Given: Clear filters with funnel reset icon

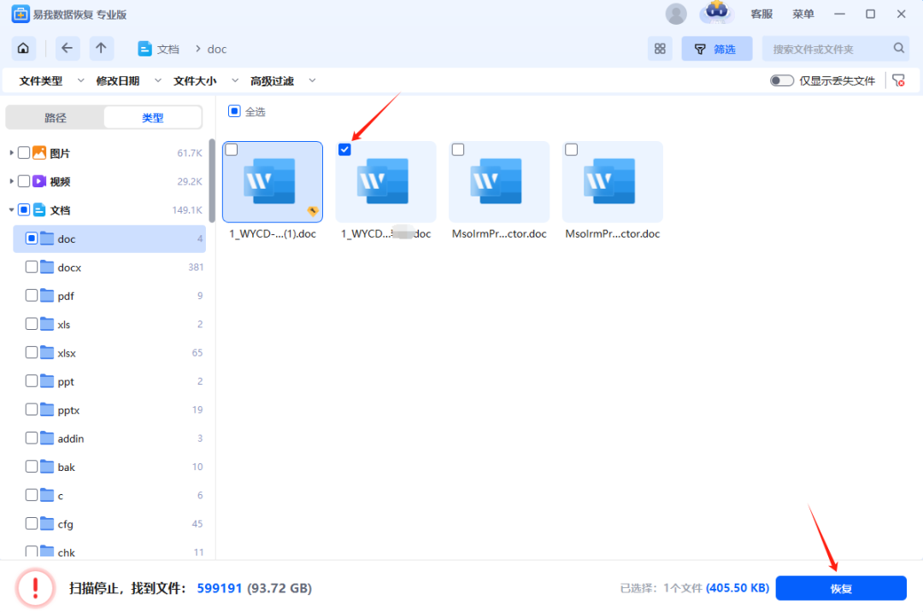Looking at the screenshot, I should tap(898, 80).
